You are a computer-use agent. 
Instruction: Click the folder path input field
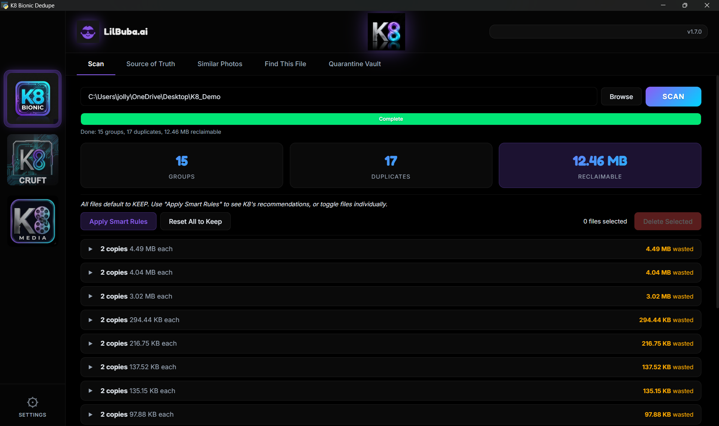tap(339, 97)
